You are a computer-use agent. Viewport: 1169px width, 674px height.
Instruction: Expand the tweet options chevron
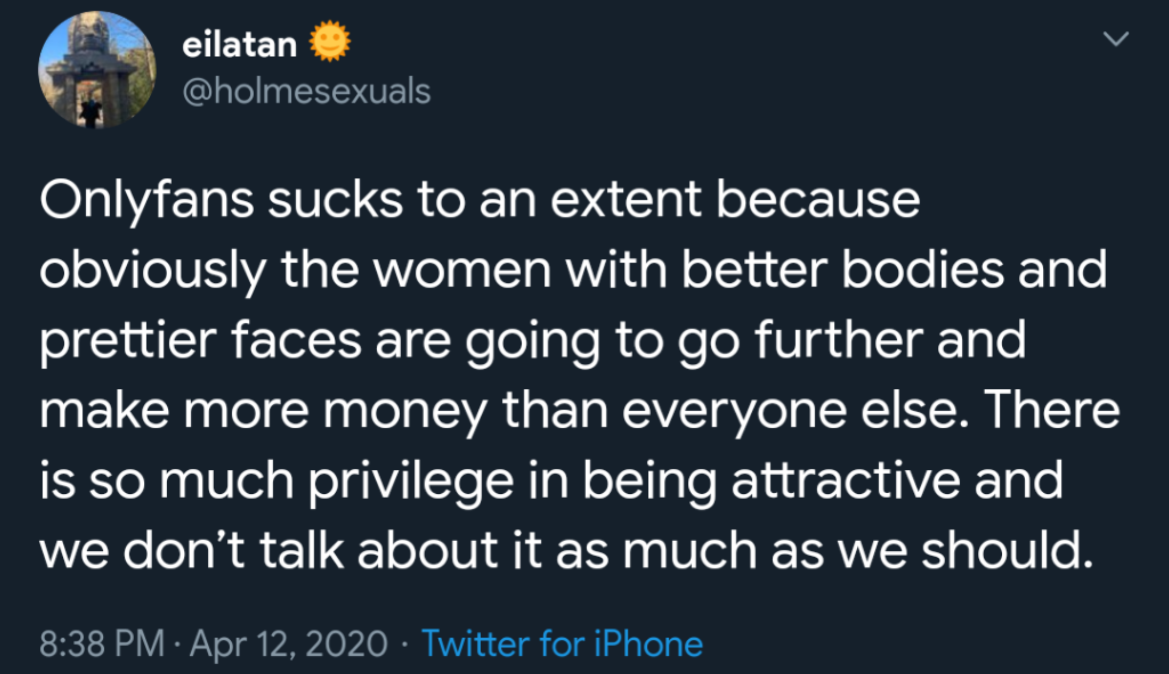(1116, 39)
